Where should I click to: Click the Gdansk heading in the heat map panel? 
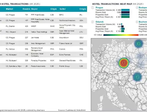point(100,22)
